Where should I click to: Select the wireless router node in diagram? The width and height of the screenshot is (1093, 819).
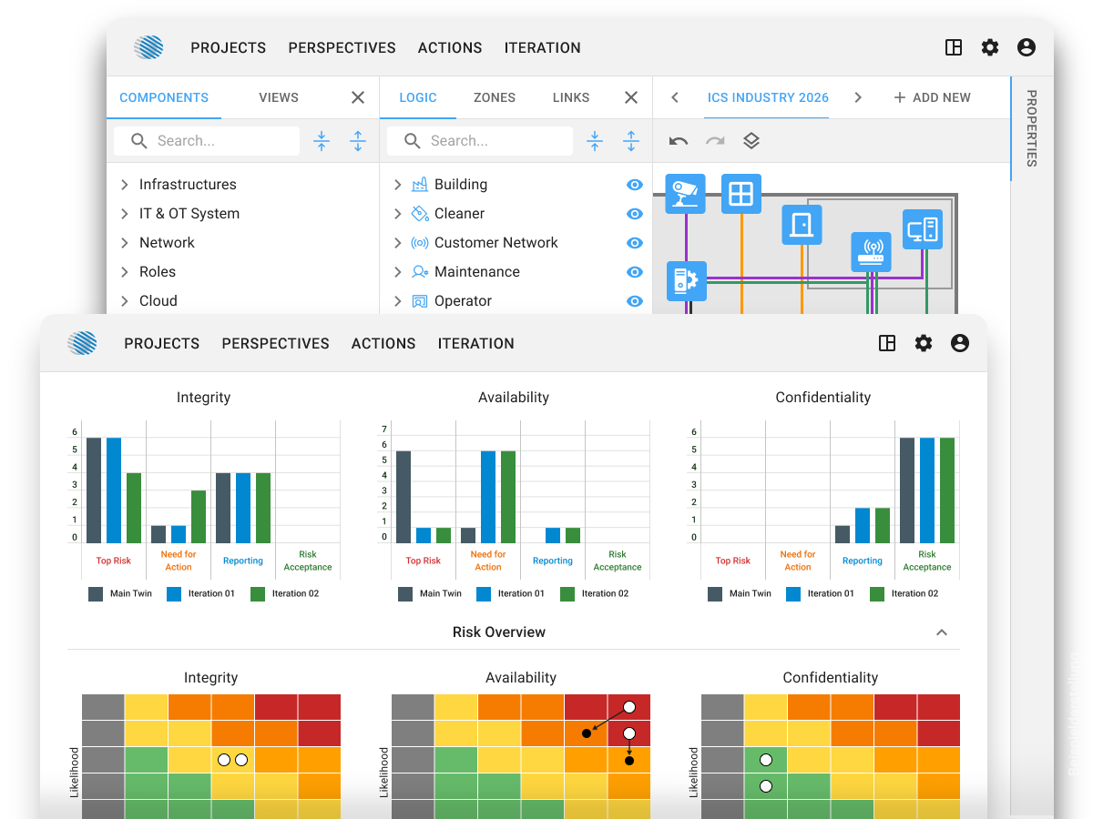tap(872, 252)
